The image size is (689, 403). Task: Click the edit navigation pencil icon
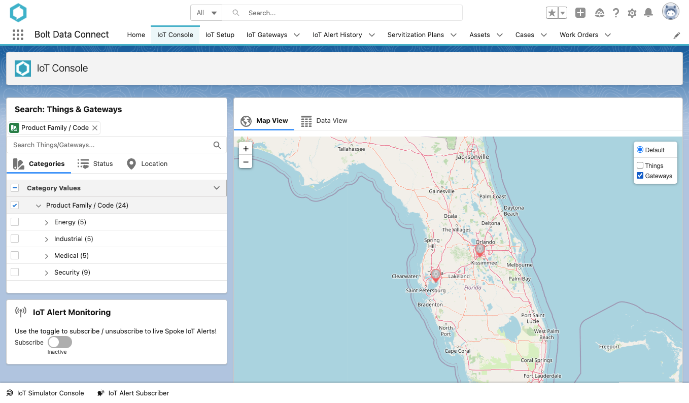click(x=677, y=36)
